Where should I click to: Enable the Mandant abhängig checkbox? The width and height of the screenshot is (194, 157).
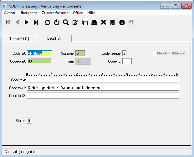pos(154,53)
